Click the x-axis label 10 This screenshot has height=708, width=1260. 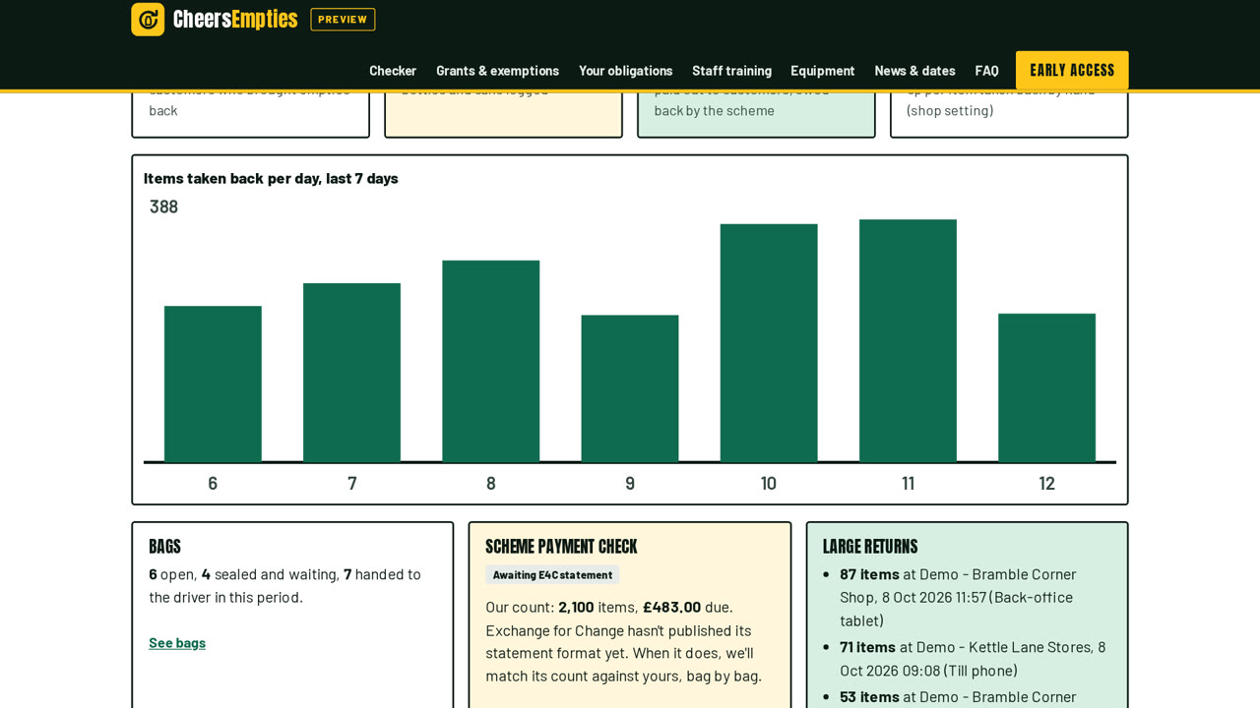pyautogui.click(x=769, y=483)
